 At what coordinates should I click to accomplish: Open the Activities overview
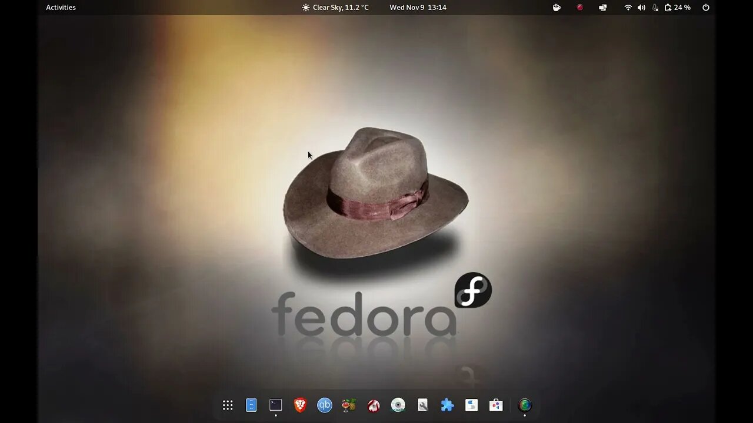click(61, 8)
